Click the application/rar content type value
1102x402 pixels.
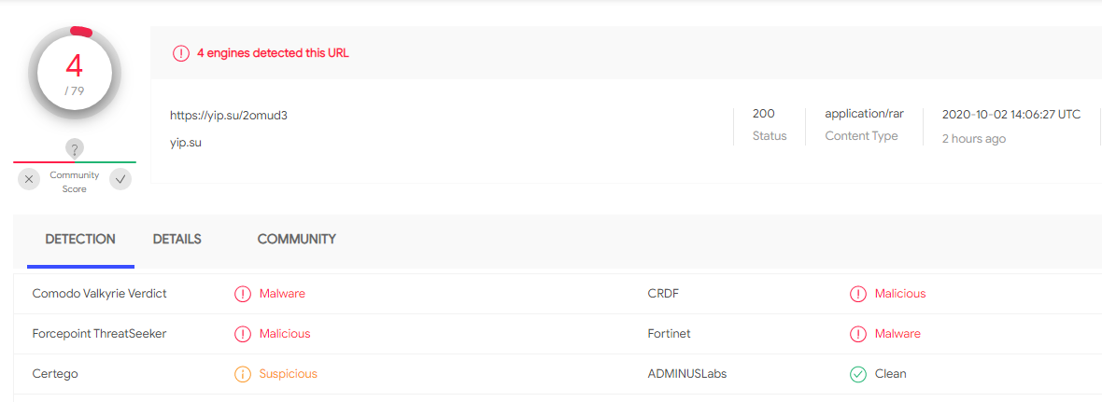865,114
